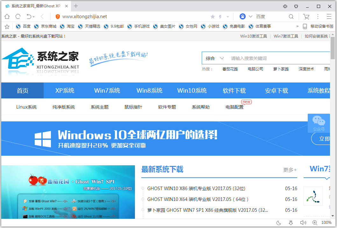
Task: Toggle the speaker mute icon
Action: [x=303, y=223]
